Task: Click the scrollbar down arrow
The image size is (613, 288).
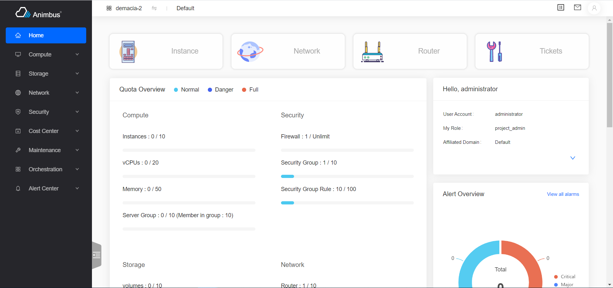Action: point(609,284)
